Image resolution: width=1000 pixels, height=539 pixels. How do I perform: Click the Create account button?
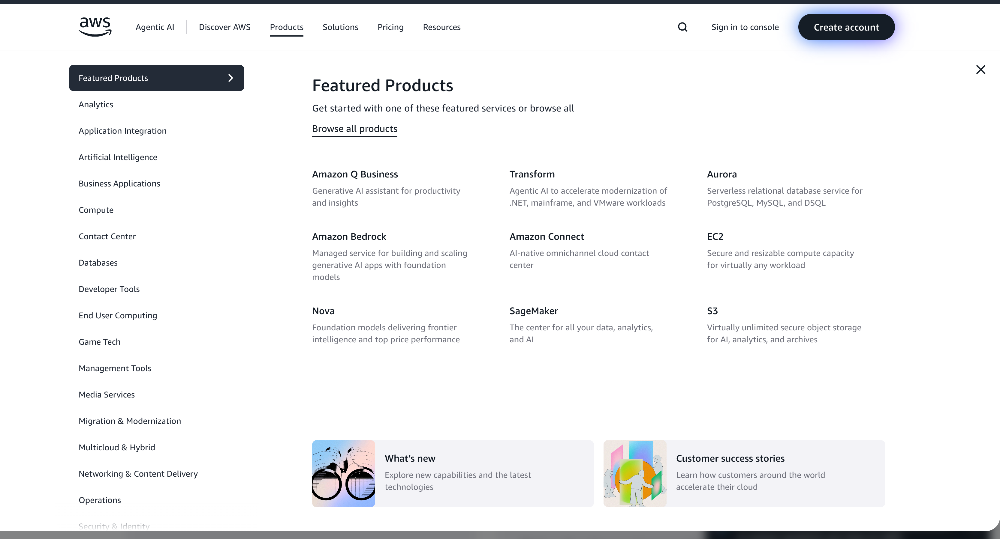[x=846, y=27]
